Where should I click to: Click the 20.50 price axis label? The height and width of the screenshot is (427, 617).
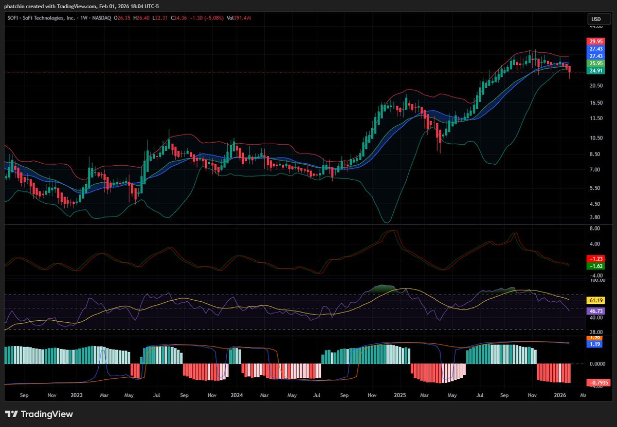point(595,86)
